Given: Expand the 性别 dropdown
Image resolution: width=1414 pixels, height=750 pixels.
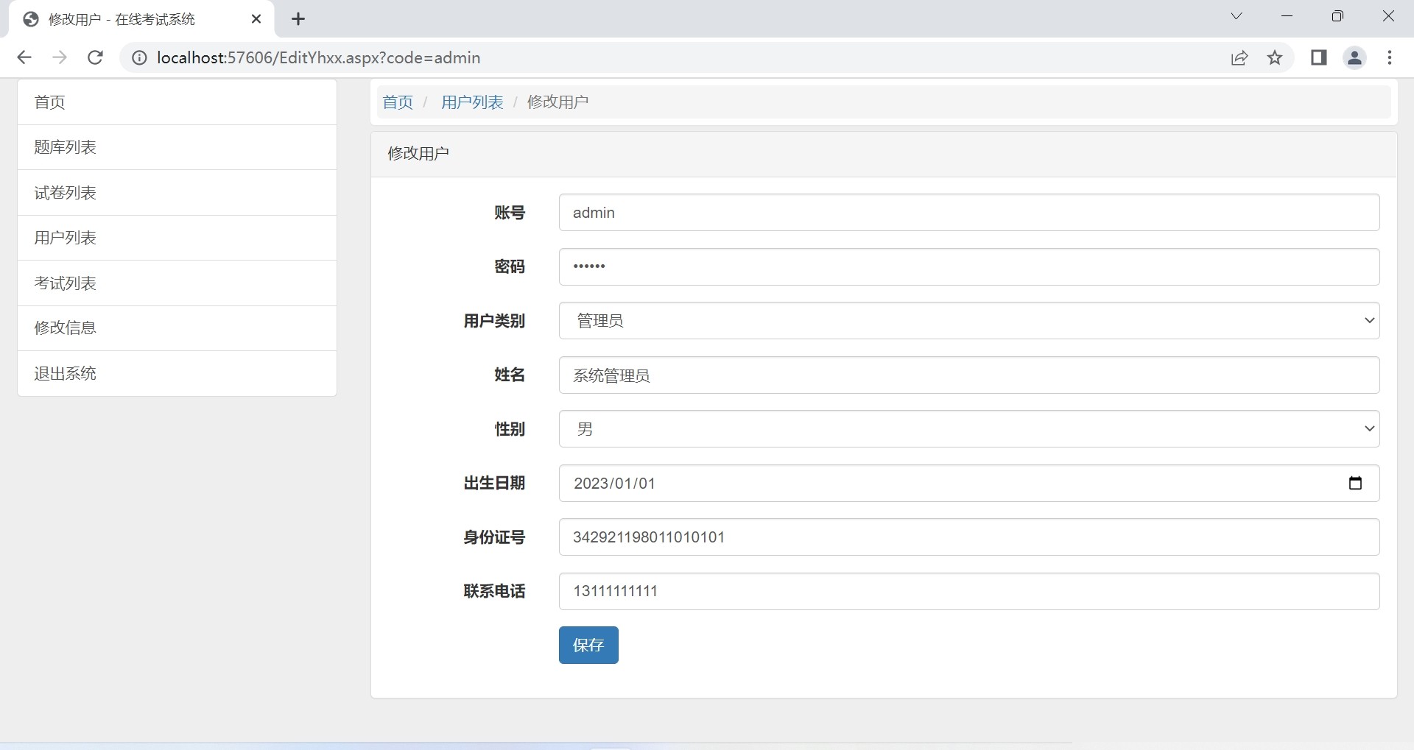Looking at the screenshot, I should [968, 429].
